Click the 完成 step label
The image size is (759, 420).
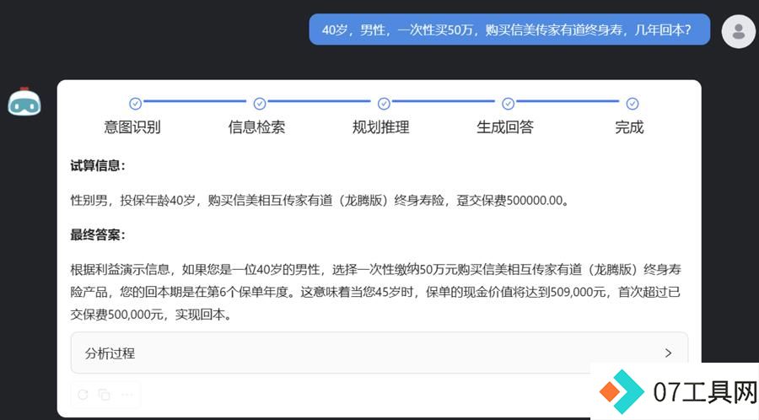[629, 127]
